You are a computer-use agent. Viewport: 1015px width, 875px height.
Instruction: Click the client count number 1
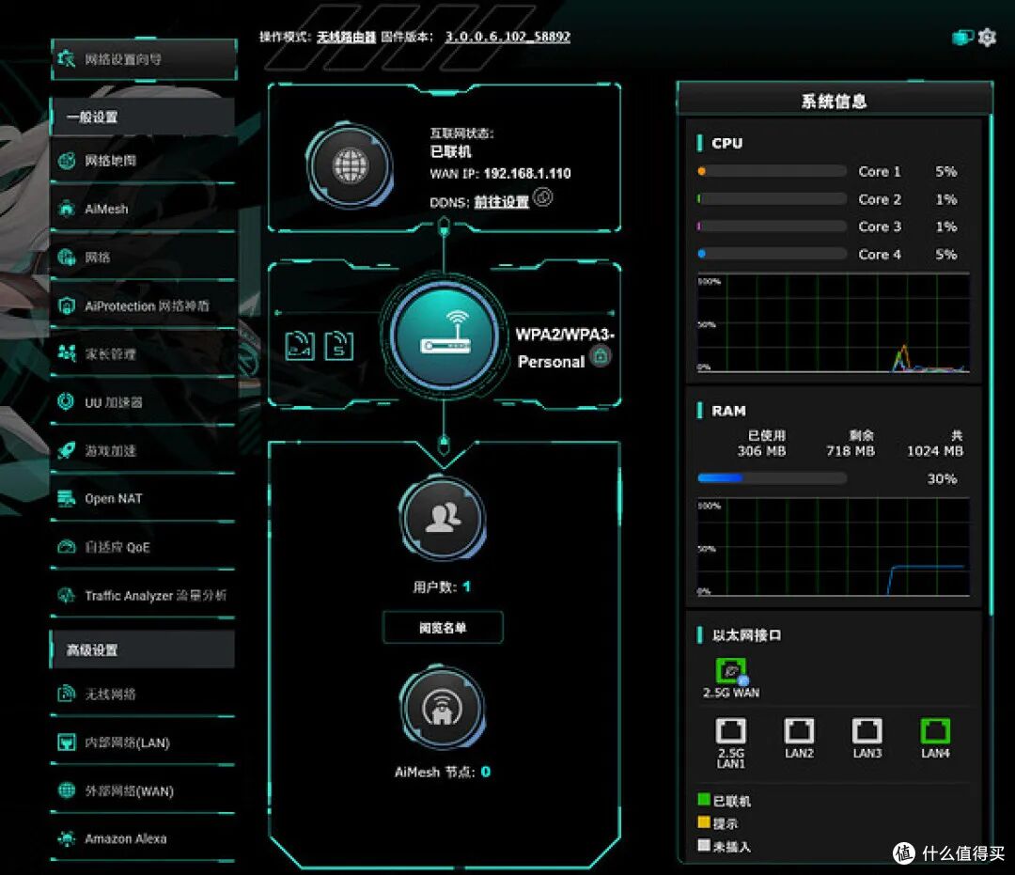tap(467, 587)
